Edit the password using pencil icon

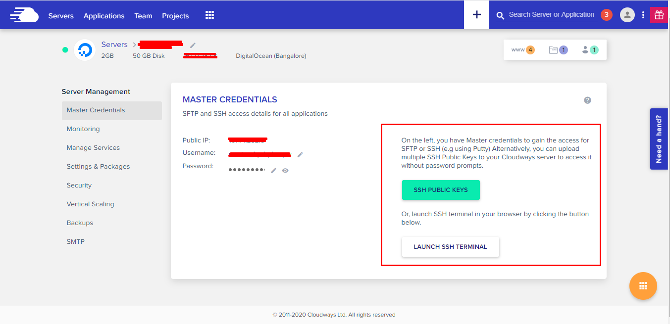tap(273, 170)
